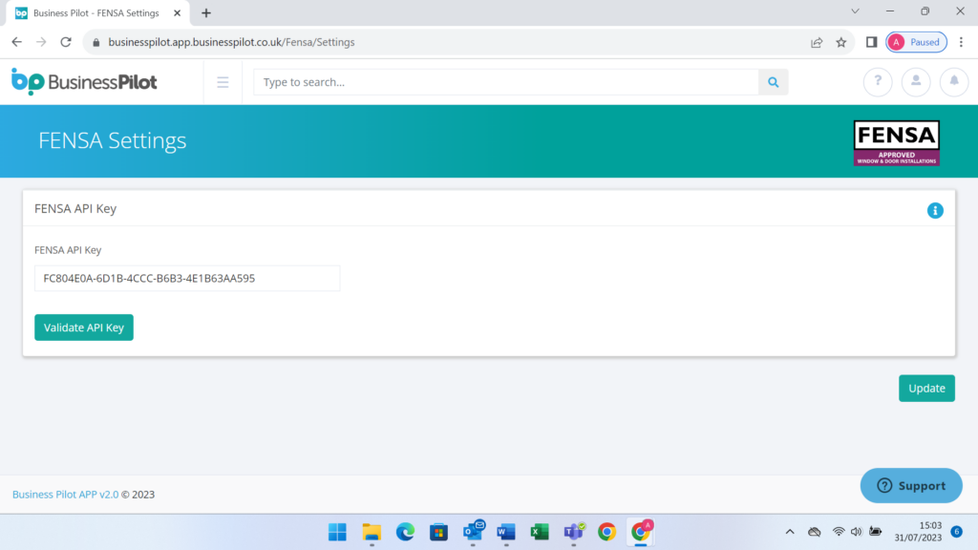Screen dimensions: 978x550
Task: Open Word from the taskbar
Action: click(506, 532)
